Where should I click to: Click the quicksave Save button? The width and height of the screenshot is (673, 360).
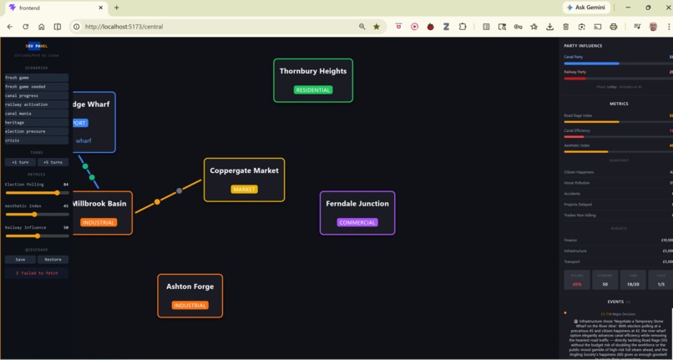tap(20, 260)
